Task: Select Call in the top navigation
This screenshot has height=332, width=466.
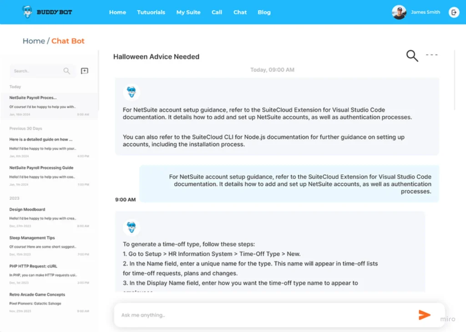Action: coord(217,12)
